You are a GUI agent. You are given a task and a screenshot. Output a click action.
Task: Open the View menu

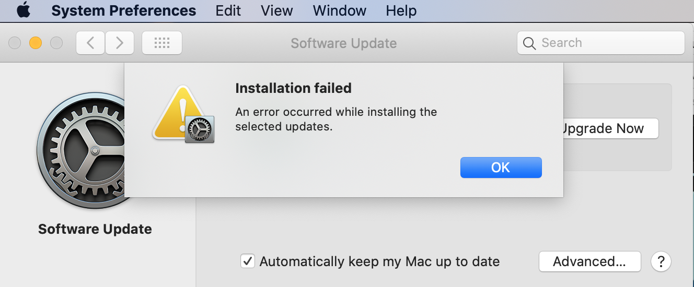pyautogui.click(x=277, y=10)
